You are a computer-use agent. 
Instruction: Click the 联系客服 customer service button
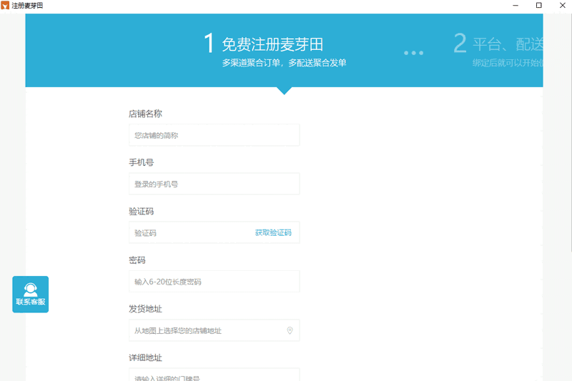pyautogui.click(x=30, y=295)
